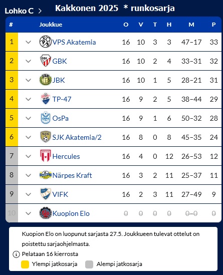
Task: Expand the VIFK row chevron
Action: [x=28, y=194]
